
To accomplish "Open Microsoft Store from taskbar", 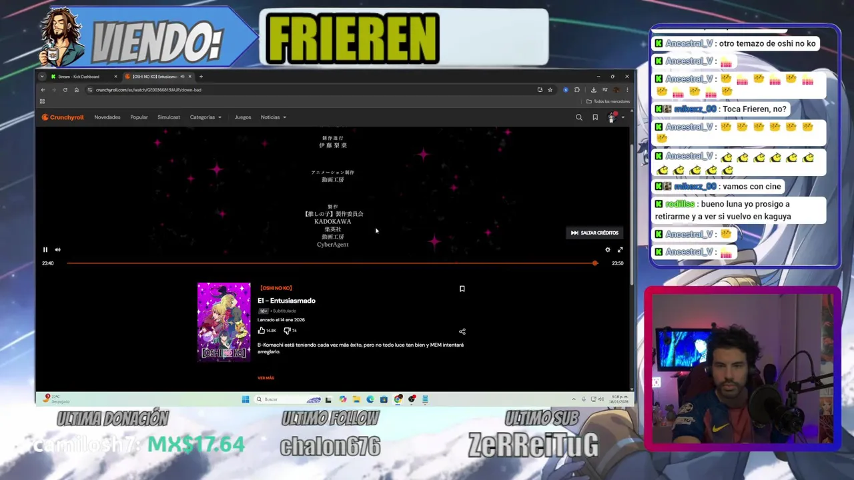I will [x=384, y=399].
